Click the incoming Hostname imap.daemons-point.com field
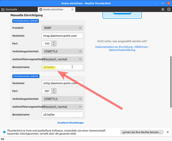Screen dimensions: 172x141 [x=62, y=36]
